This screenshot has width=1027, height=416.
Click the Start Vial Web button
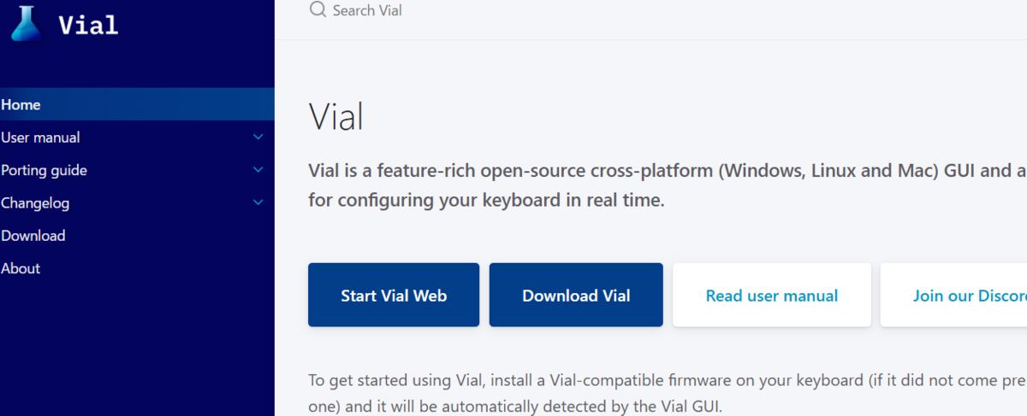(x=394, y=295)
